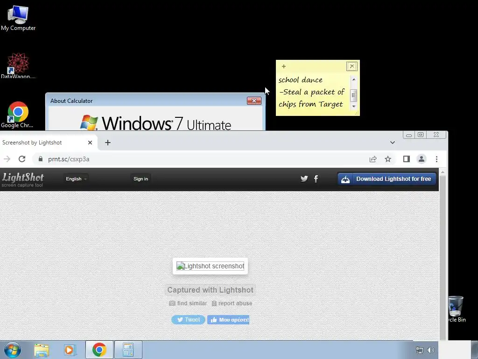This screenshot has height=359, width=478.
Task: Add a new sticky note with plus
Action: 283,66
